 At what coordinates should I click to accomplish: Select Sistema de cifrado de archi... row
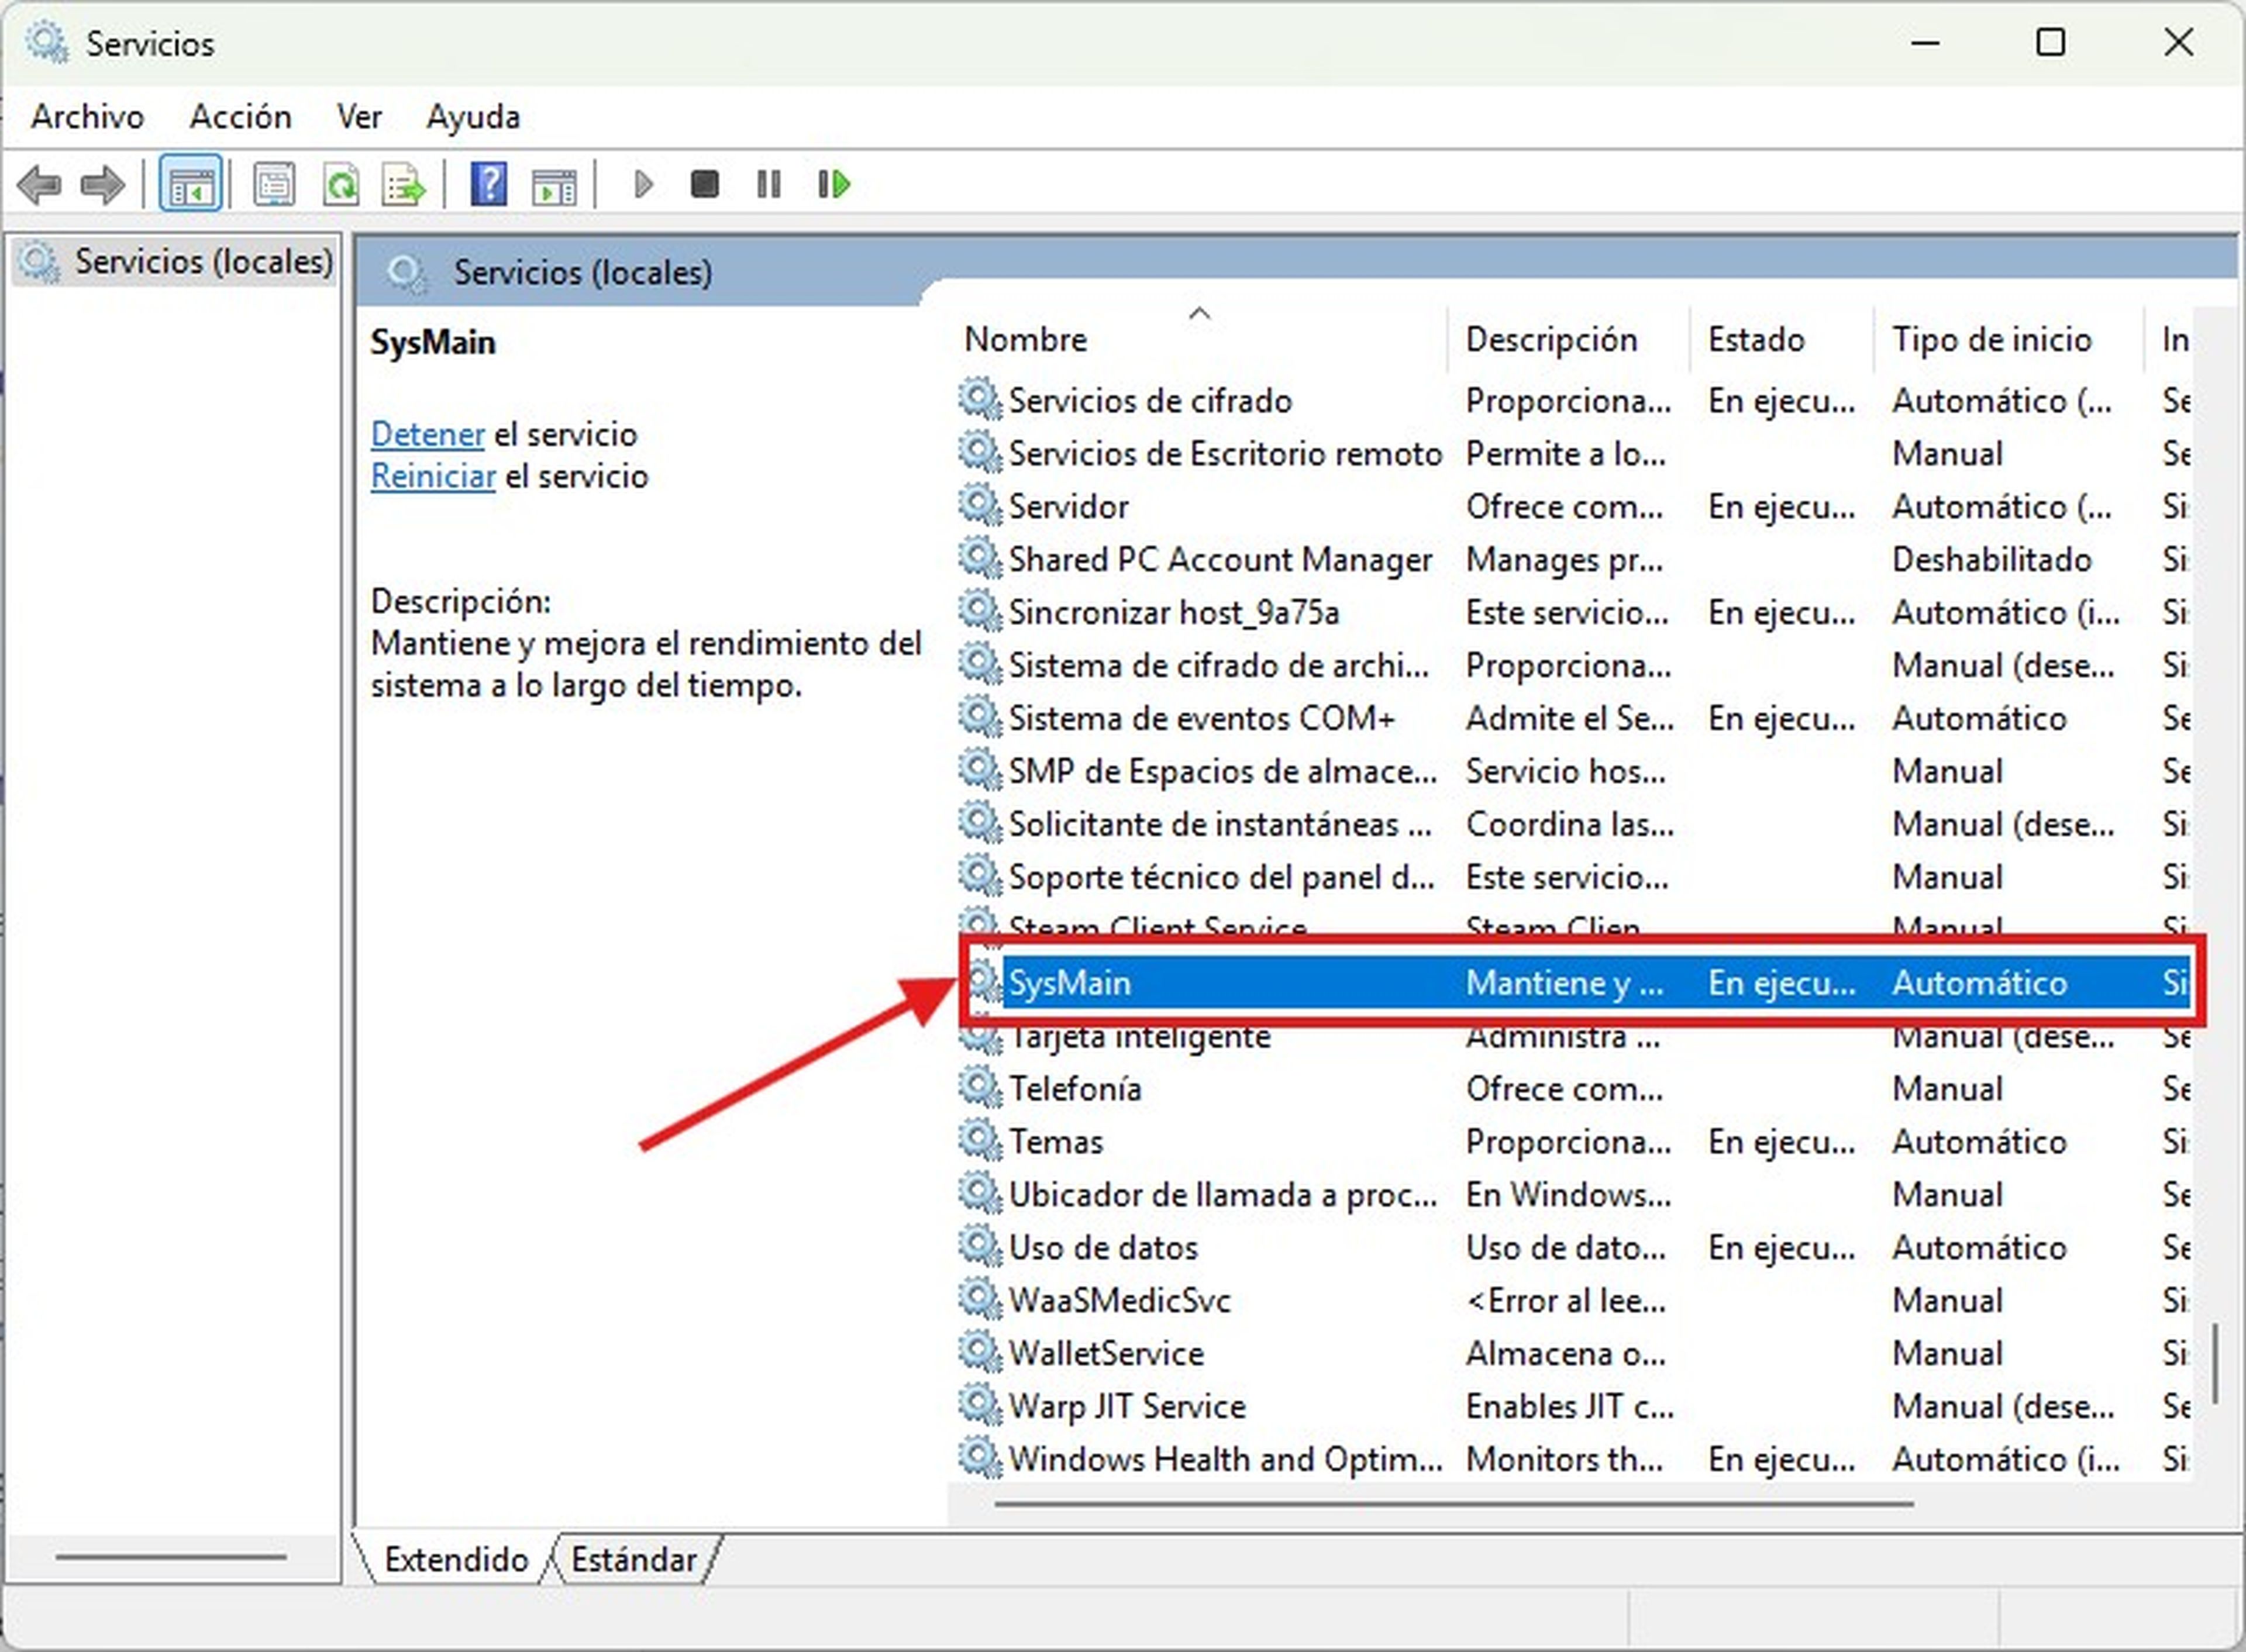(x=1575, y=665)
